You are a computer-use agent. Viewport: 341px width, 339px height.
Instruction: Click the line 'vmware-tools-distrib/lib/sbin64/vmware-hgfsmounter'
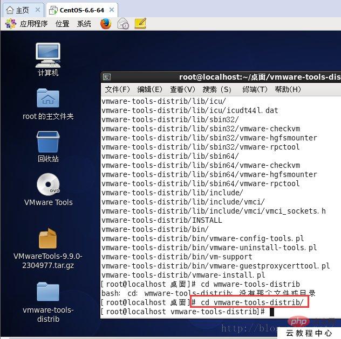point(209,174)
